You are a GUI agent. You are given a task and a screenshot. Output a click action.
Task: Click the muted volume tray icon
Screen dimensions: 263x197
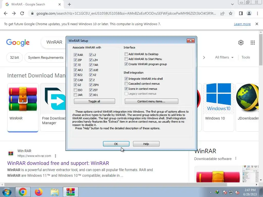[237, 192]
